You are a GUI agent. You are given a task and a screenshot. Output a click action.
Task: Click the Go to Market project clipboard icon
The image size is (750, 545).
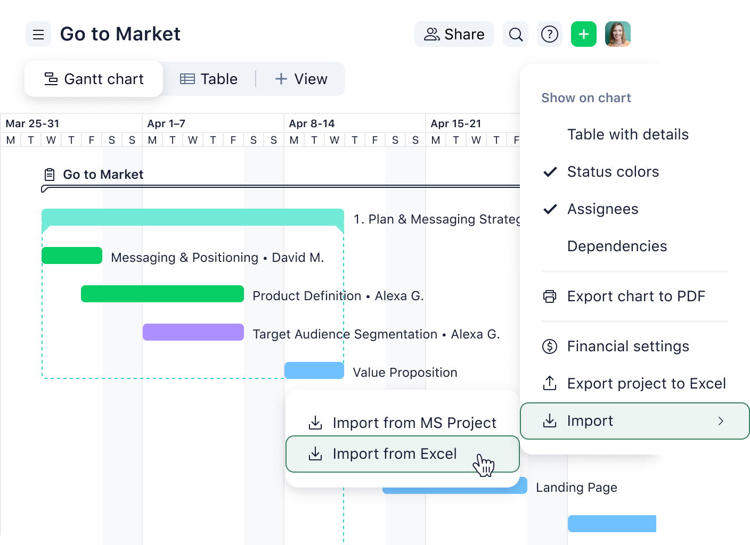coord(49,174)
